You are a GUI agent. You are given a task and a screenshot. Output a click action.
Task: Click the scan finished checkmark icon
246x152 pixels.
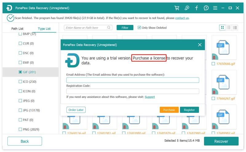[10, 18]
